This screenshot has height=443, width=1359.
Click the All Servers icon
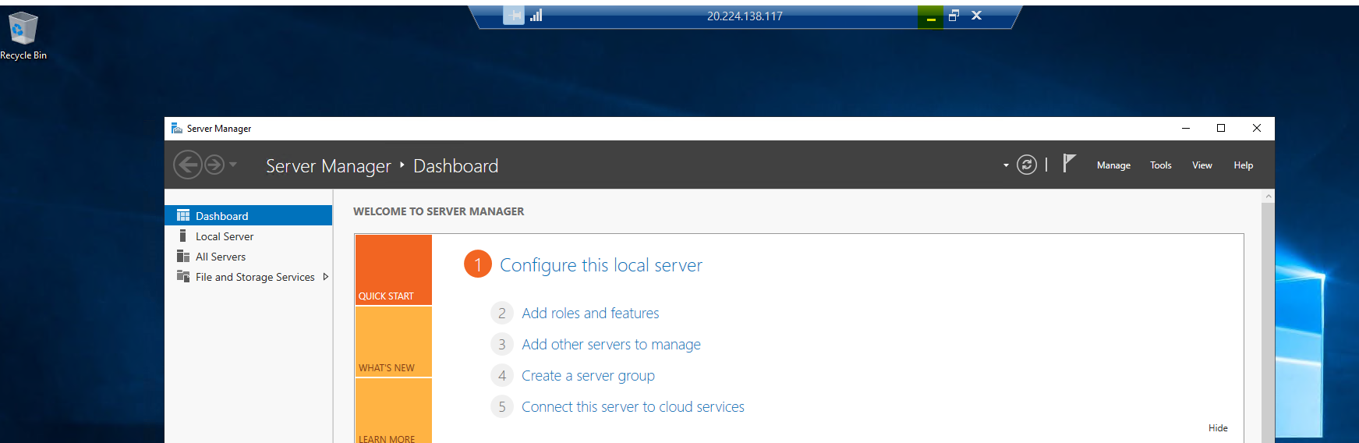(x=183, y=256)
